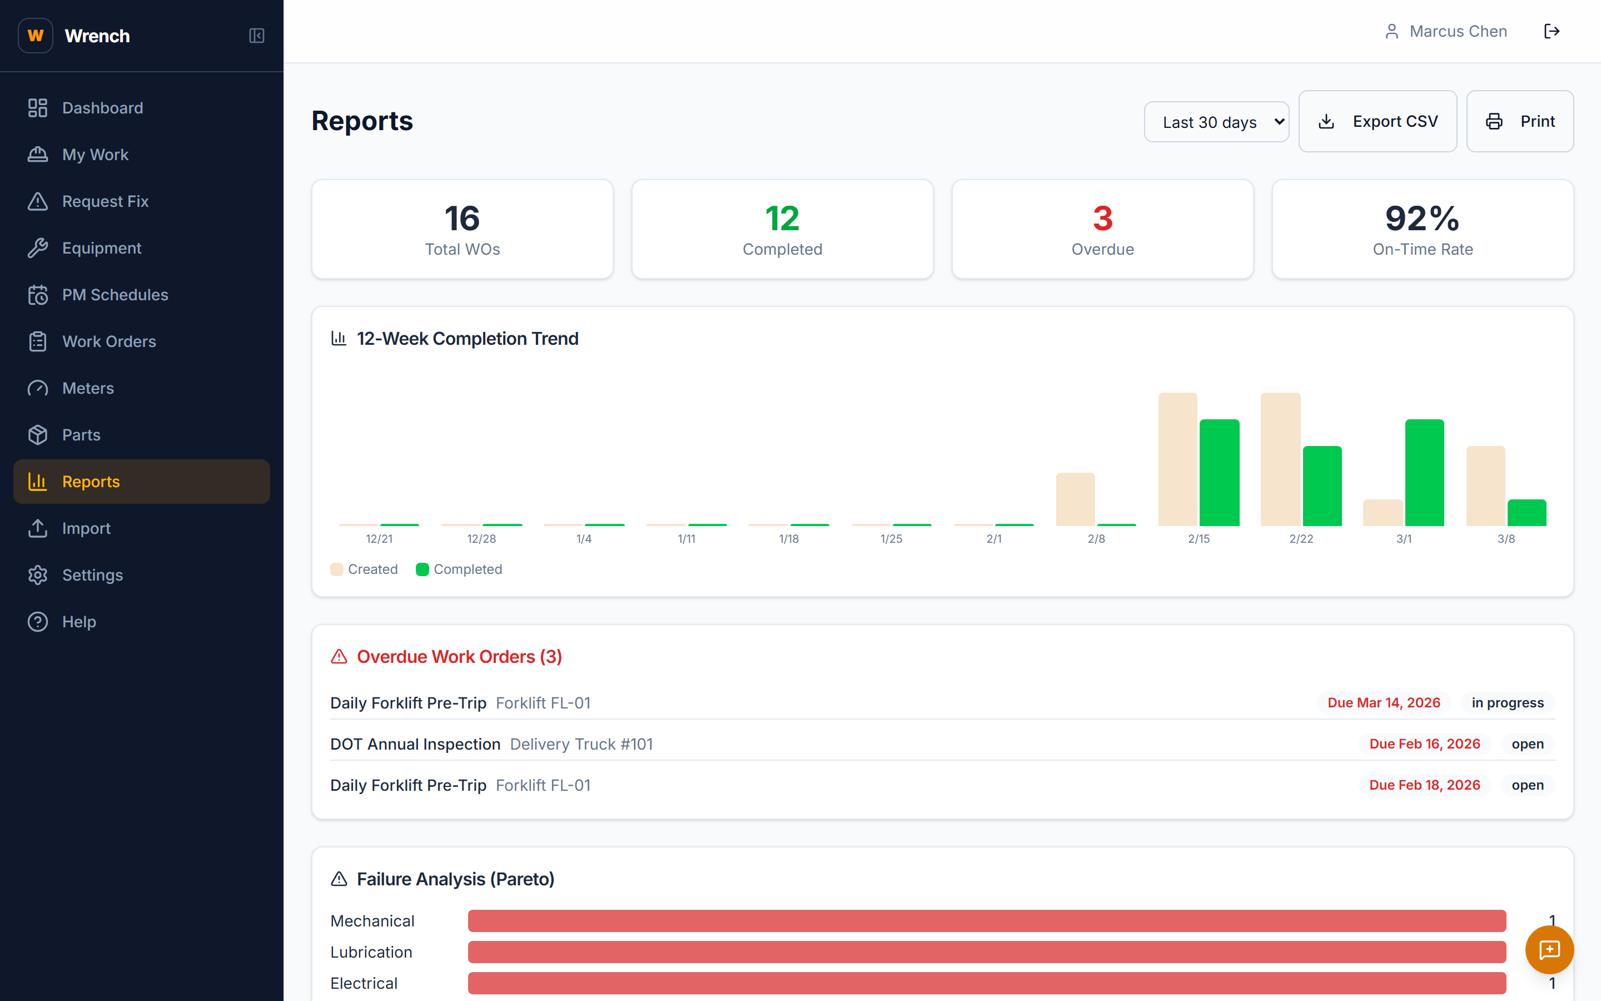This screenshot has height=1001, width=1601.
Task: Open the DOT Annual Inspection work order
Action: (415, 744)
